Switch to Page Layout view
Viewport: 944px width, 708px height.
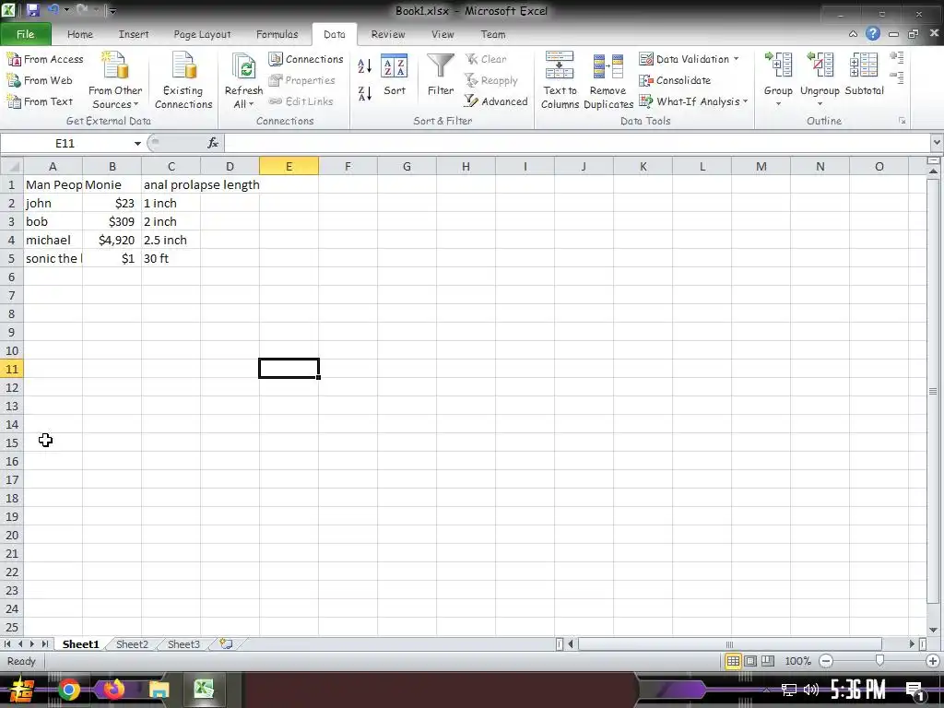(750, 661)
